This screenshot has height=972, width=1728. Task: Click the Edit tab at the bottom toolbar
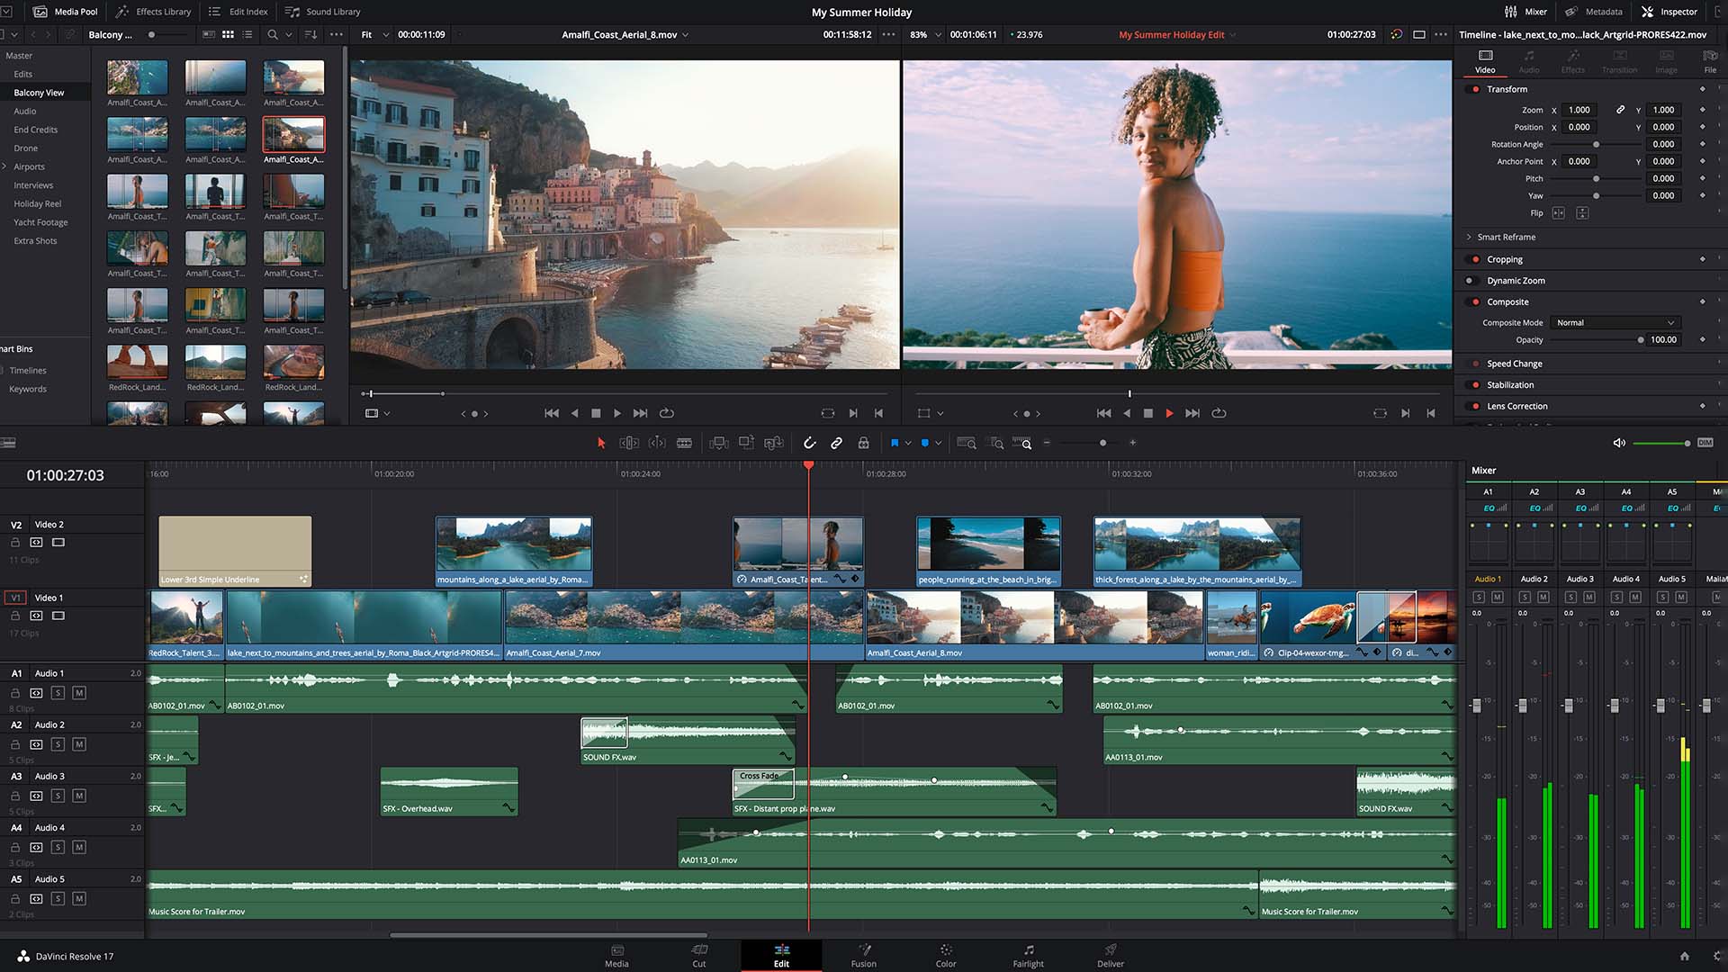781,956
